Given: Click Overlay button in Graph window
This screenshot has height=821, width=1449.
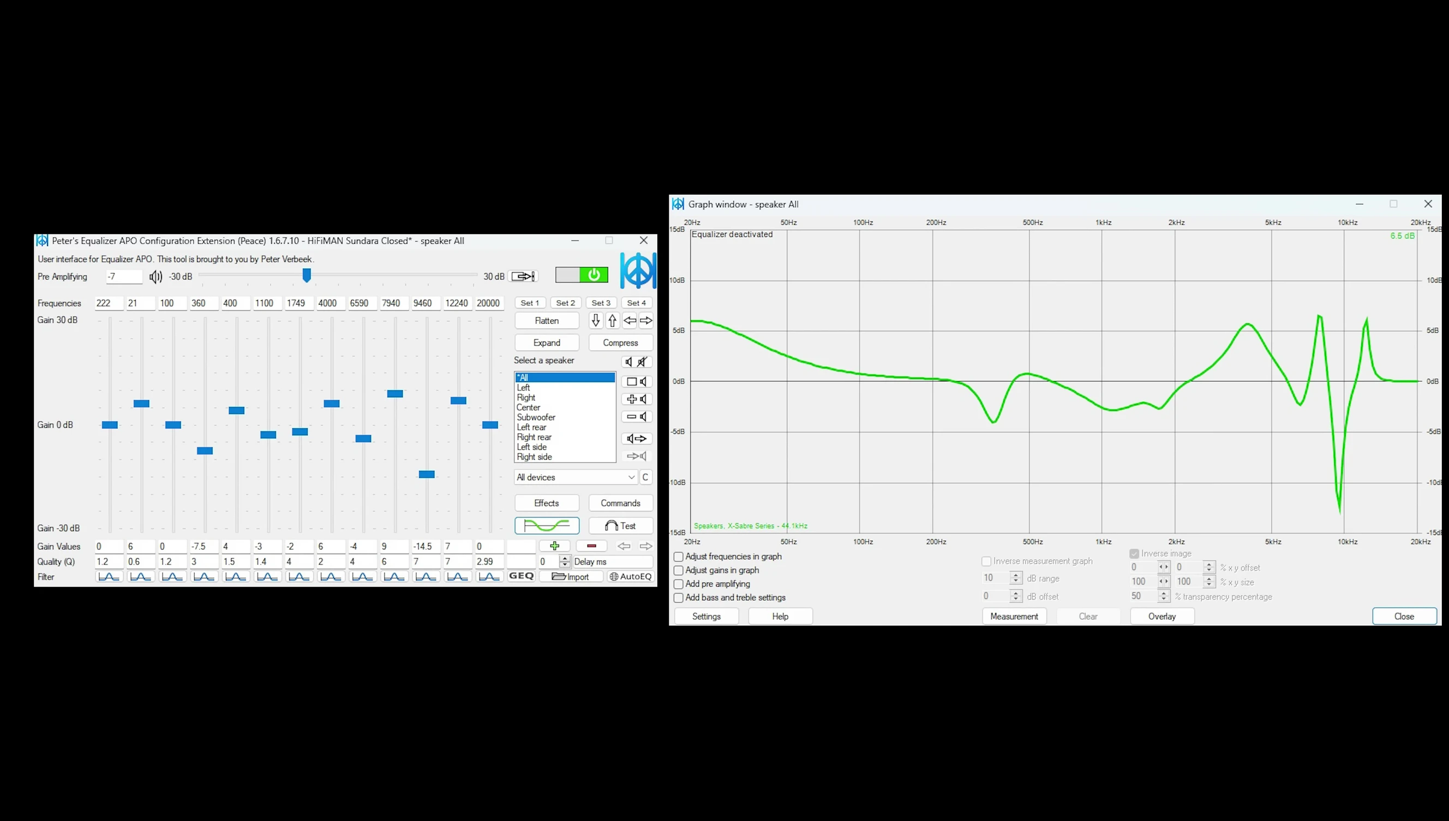Looking at the screenshot, I should click(1162, 616).
